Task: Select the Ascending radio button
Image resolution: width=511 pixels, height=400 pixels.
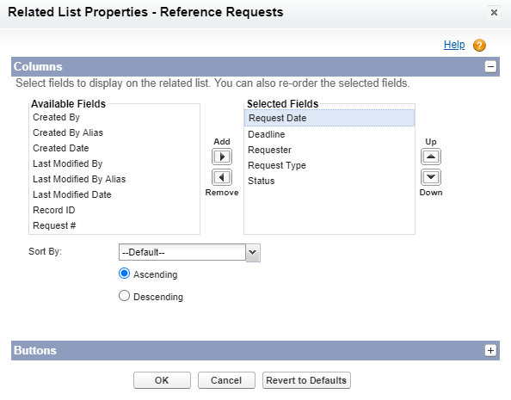Action: [124, 274]
